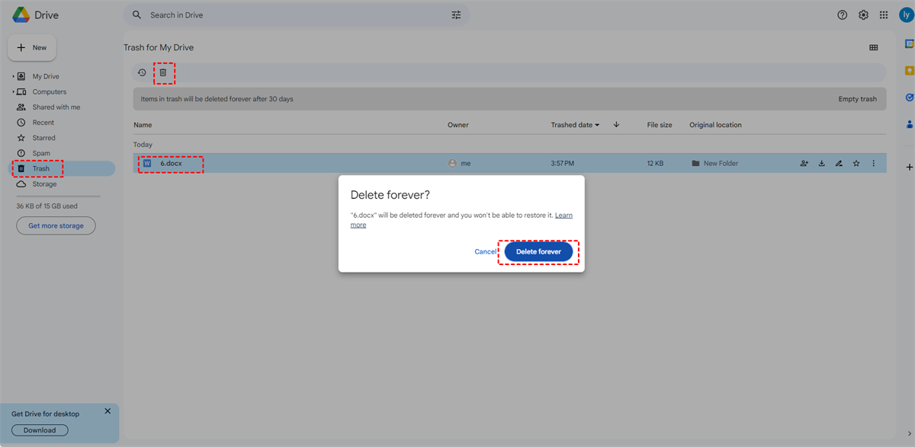915x447 pixels.
Task: Go to Starred files
Action: [43, 138]
